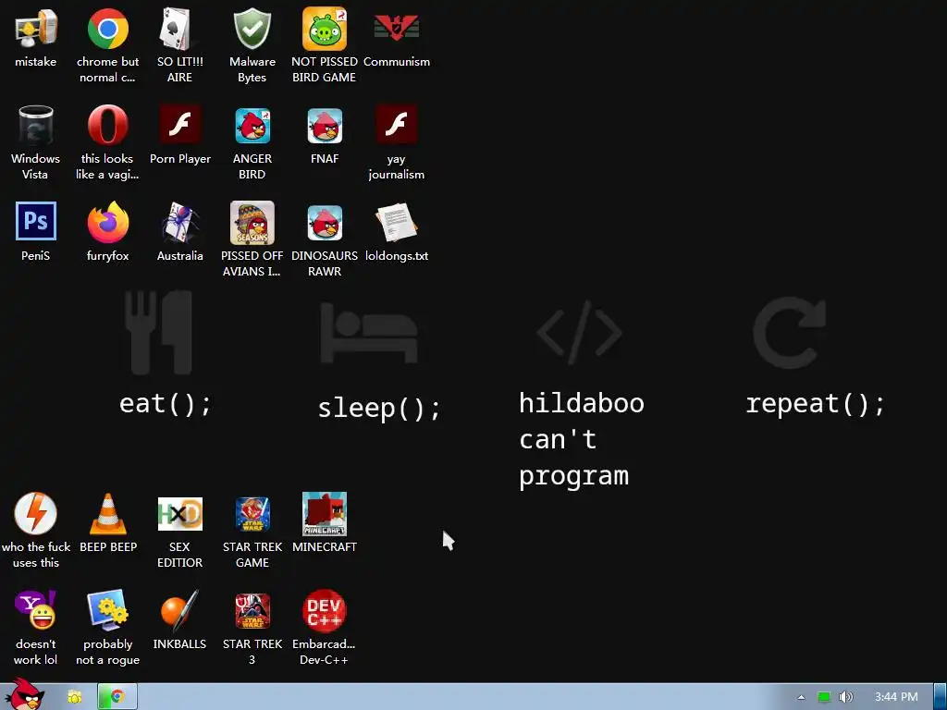Show hidden system tray icons arrow
This screenshot has width=947, height=710.
[x=801, y=697]
